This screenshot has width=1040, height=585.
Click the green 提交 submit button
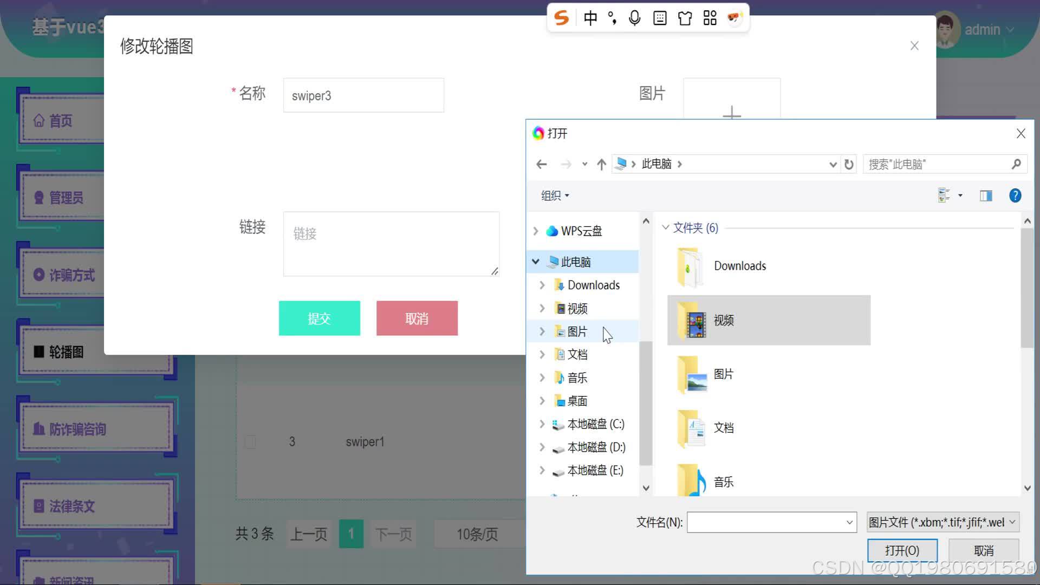tap(319, 318)
